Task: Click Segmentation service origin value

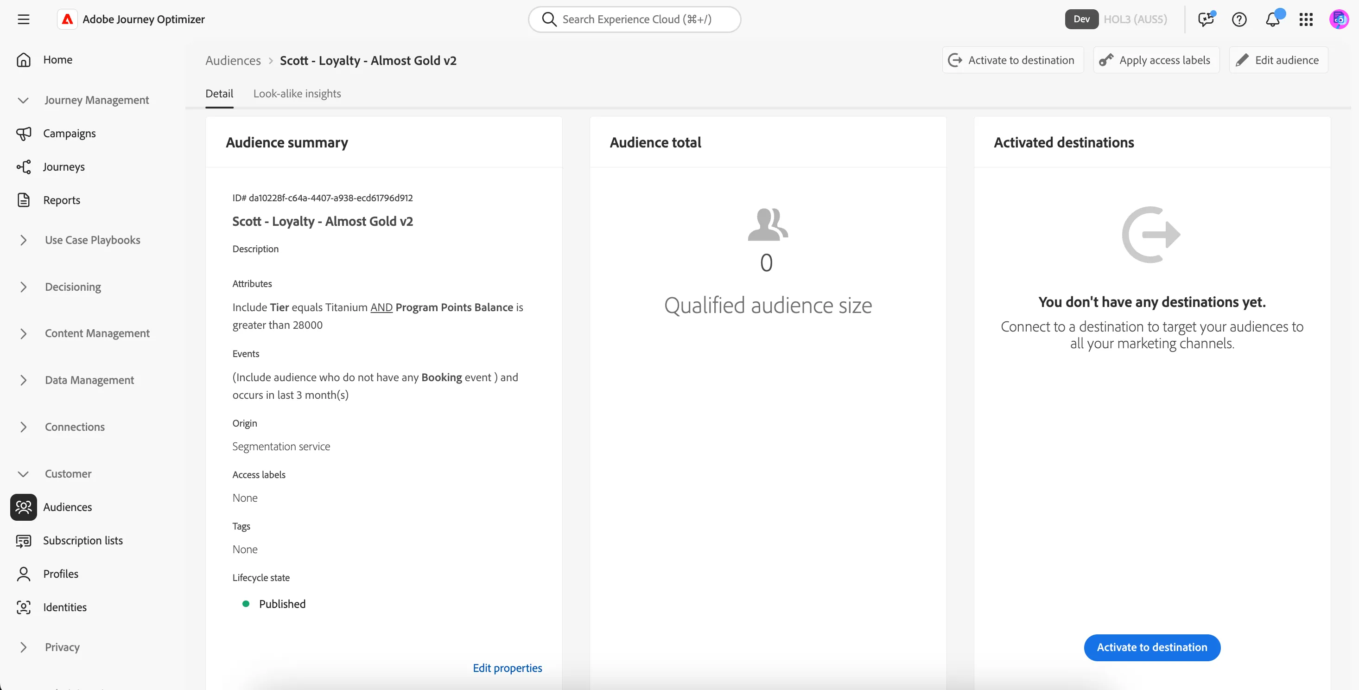Action: point(281,447)
